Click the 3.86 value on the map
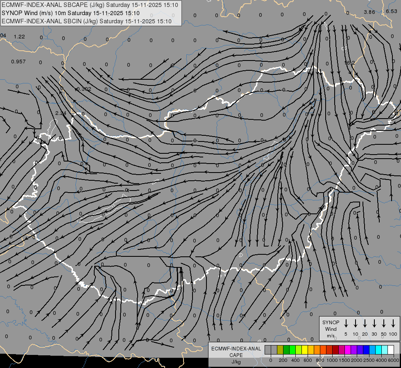 pos(369,12)
